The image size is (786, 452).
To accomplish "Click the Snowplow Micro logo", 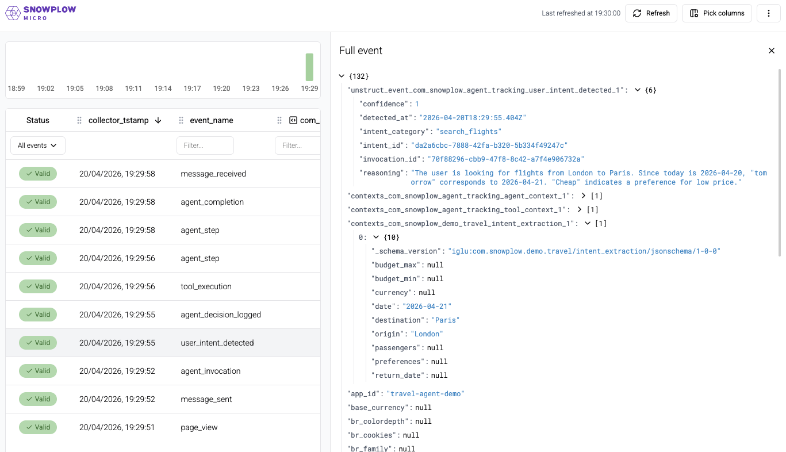I will (x=41, y=13).
